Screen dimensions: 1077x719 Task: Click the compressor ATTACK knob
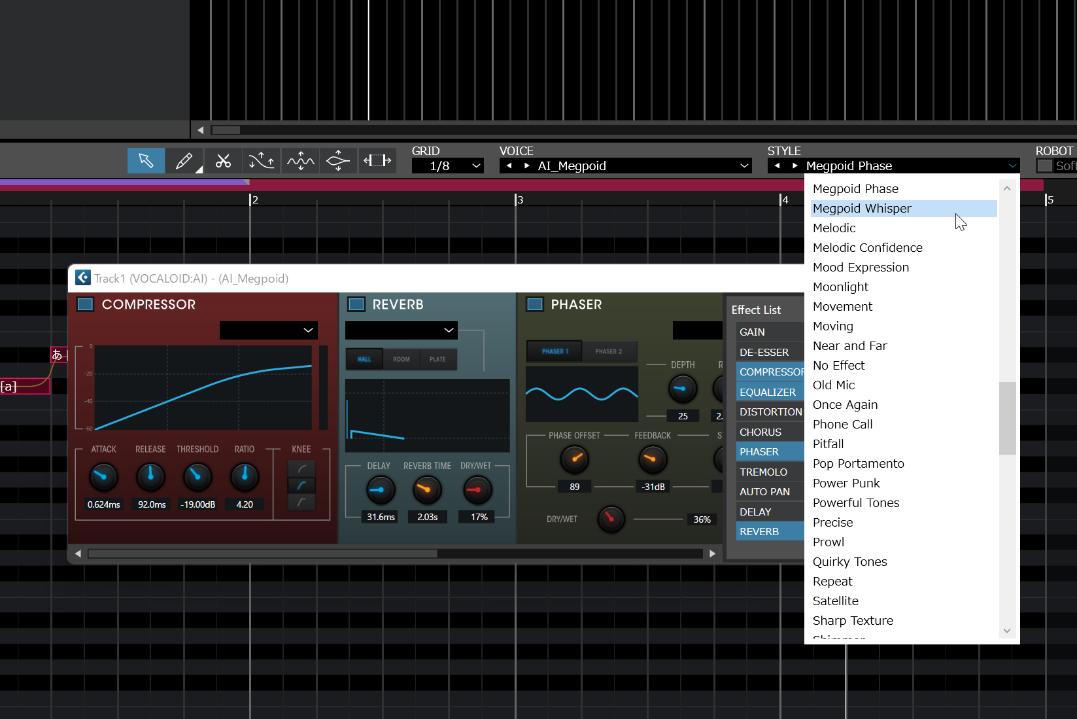point(103,477)
